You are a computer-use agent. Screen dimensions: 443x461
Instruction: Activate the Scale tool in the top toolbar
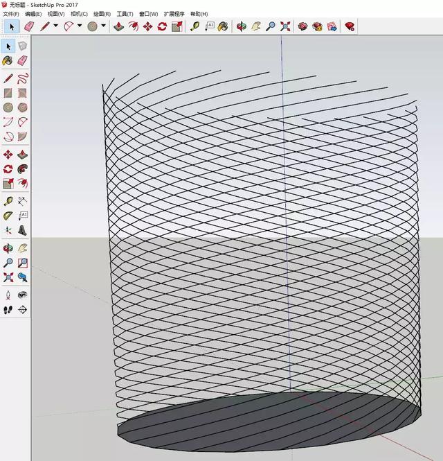(177, 27)
